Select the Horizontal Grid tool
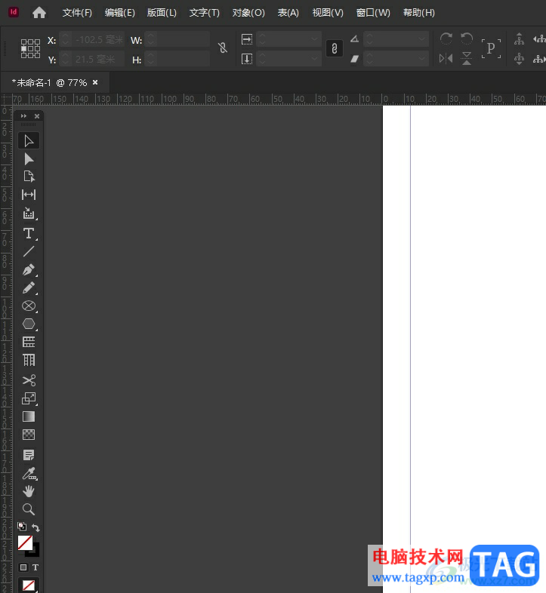 pyautogui.click(x=29, y=342)
